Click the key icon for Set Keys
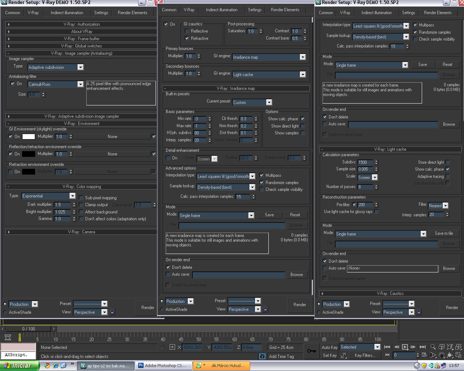Image resolution: width=464 pixels, height=371 pixels. [312, 351]
